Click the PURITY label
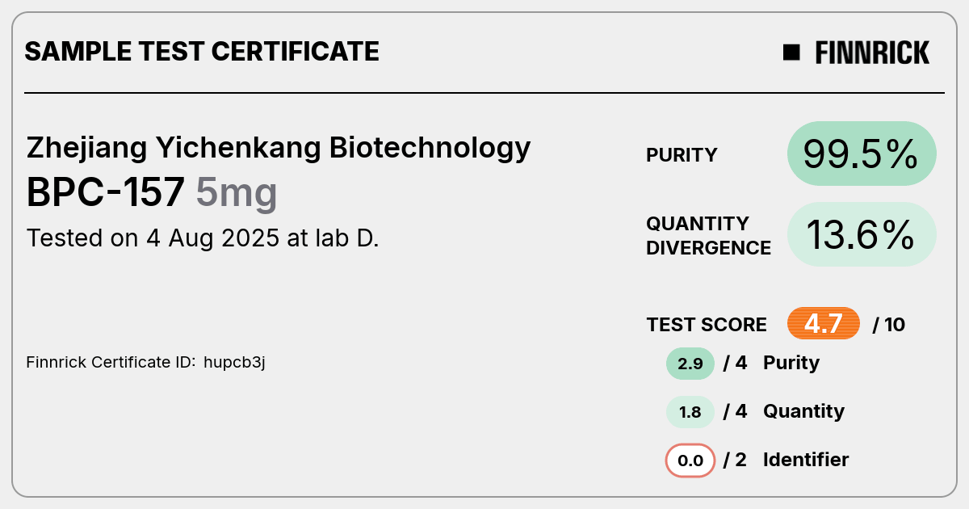Screen dimensions: 969x509 (682, 155)
